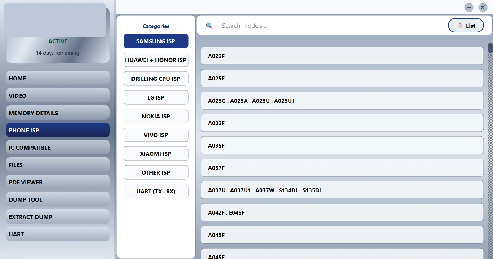The height and width of the screenshot is (259, 493).
Task: Select SAMSUNG ISP category
Action: (156, 41)
